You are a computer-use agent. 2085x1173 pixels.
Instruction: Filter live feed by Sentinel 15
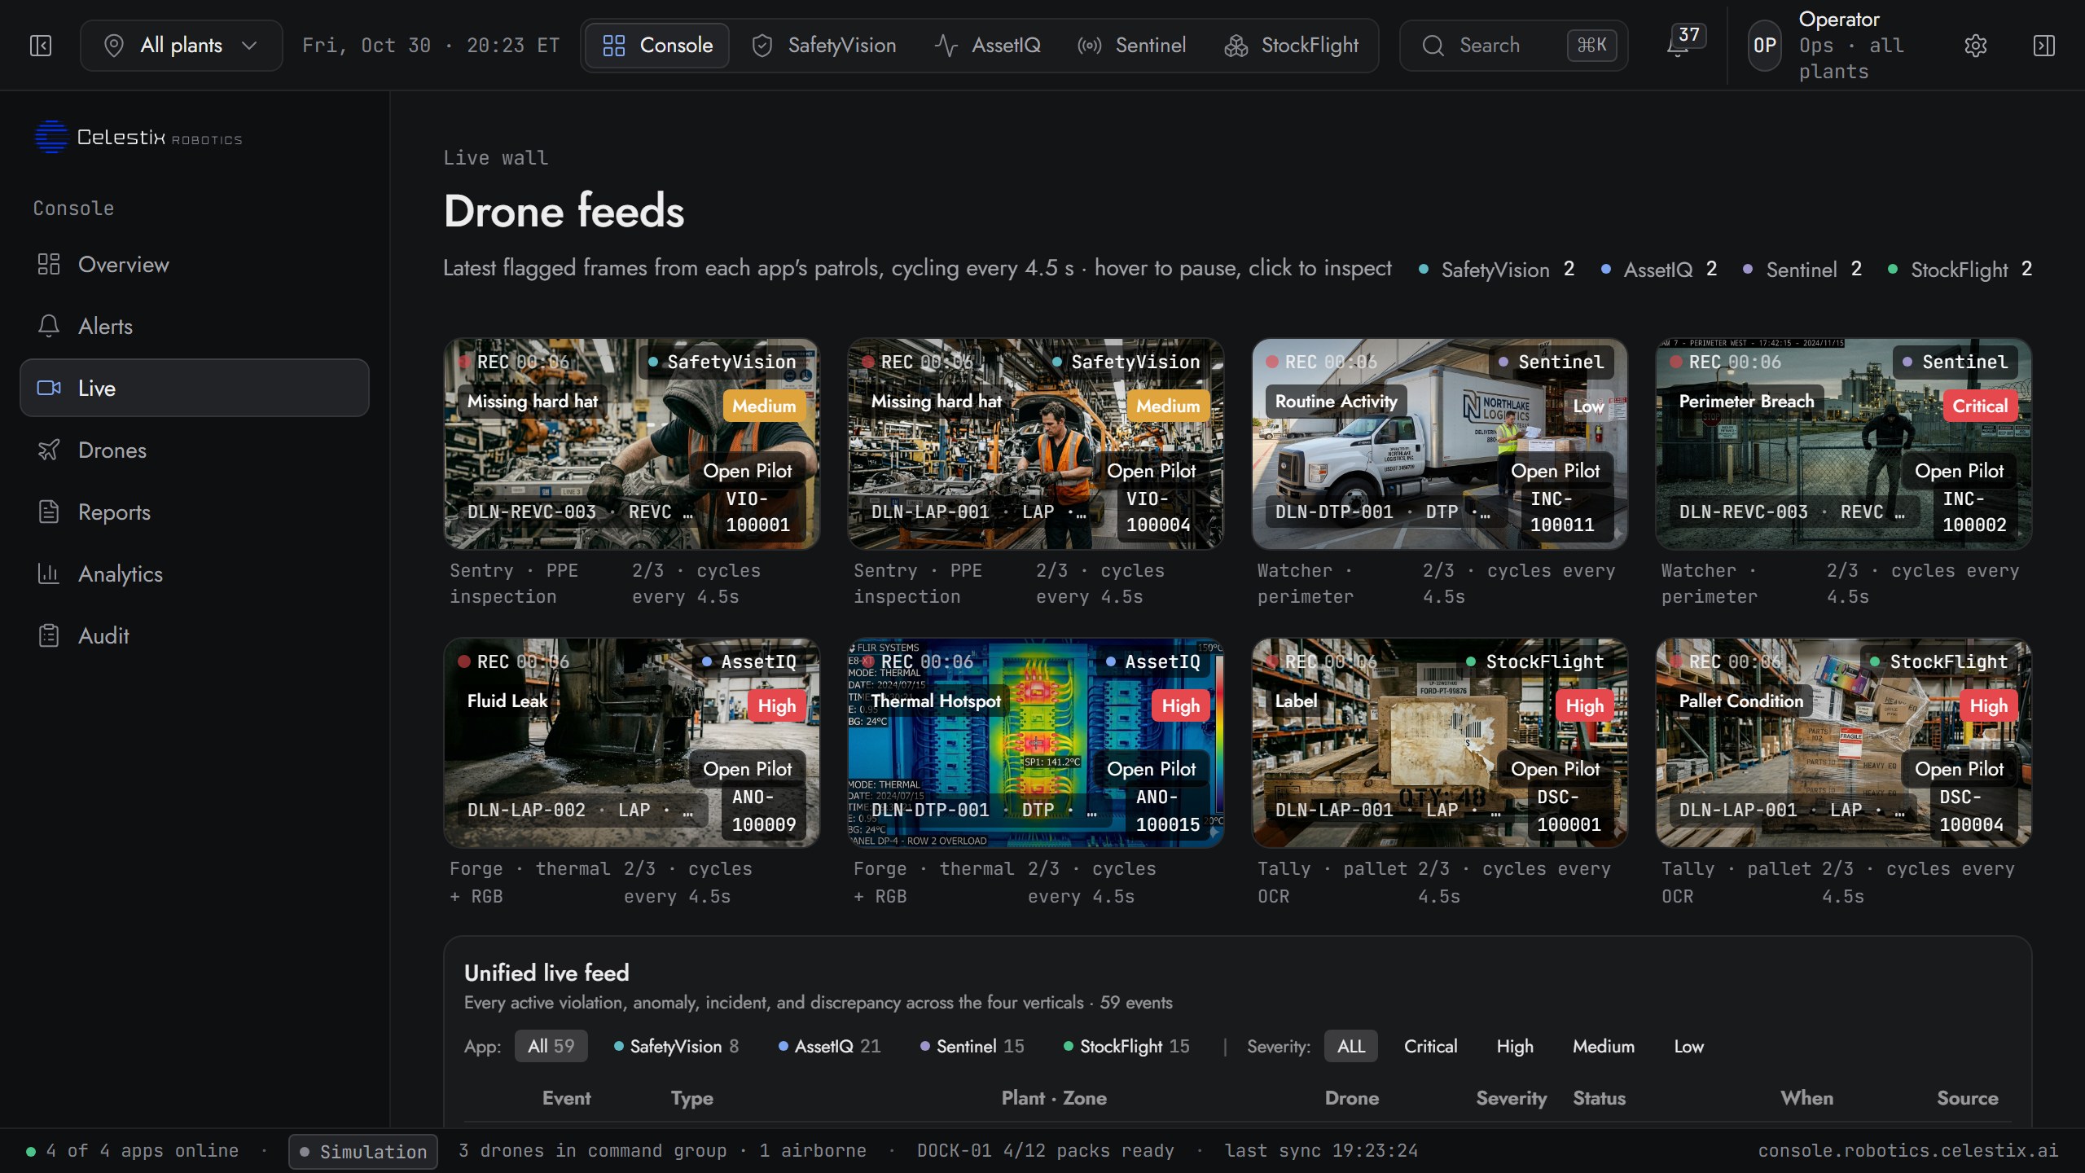972,1046
